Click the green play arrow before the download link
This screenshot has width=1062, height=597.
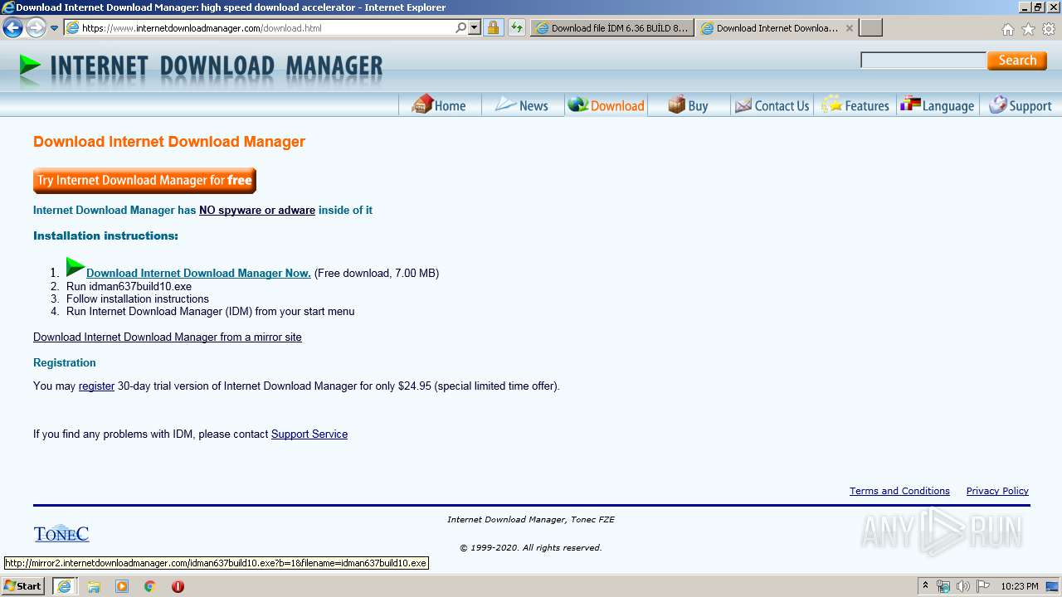pyautogui.click(x=76, y=267)
